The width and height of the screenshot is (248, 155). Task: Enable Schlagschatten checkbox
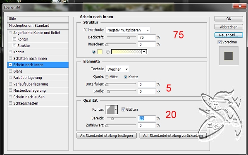tap(10, 103)
